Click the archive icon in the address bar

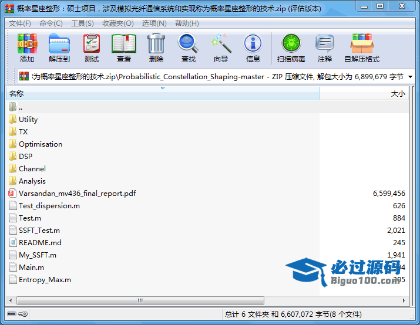click(24, 76)
